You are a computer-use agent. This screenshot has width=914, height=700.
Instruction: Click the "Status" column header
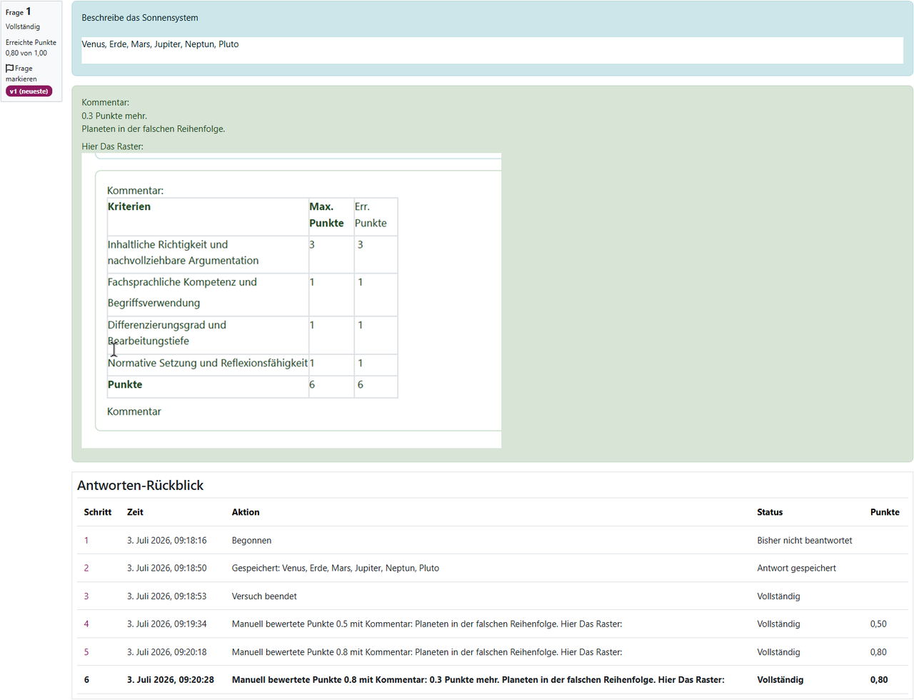pyautogui.click(x=770, y=512)
